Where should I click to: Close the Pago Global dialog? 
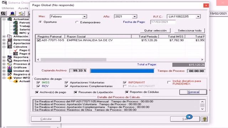(x=206, y=5)
